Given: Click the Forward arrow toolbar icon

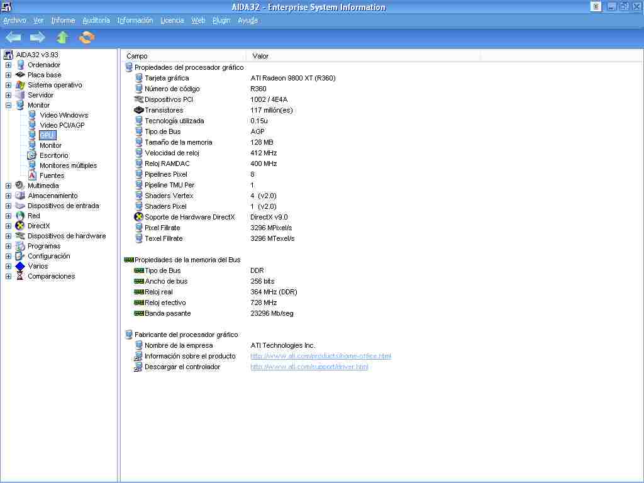Looking at the screenshot, I should [37, 38].
